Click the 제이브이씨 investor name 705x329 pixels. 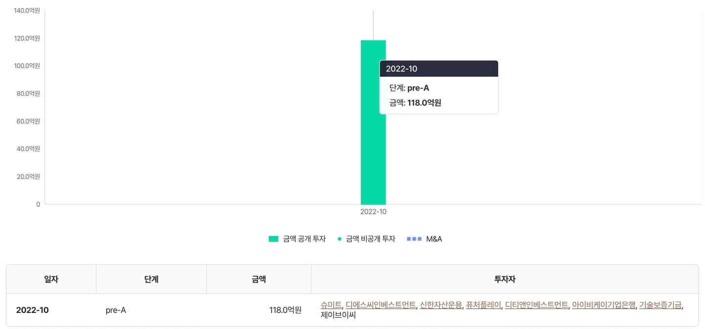click(338, 315)
